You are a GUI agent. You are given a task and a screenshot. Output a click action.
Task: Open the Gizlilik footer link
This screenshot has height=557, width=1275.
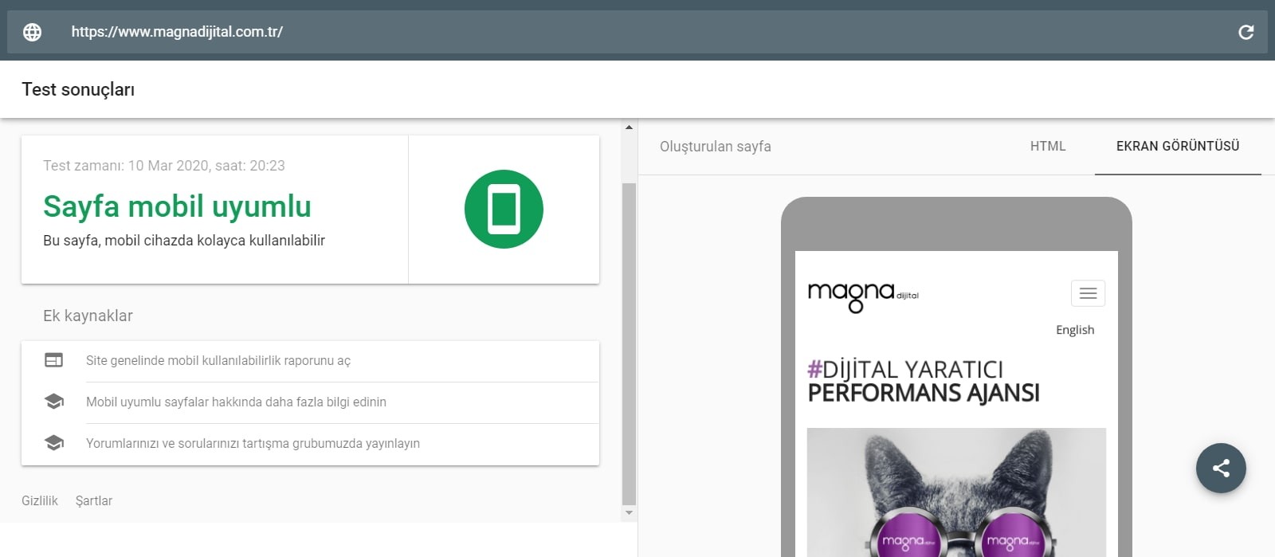[x=40, y=500]
